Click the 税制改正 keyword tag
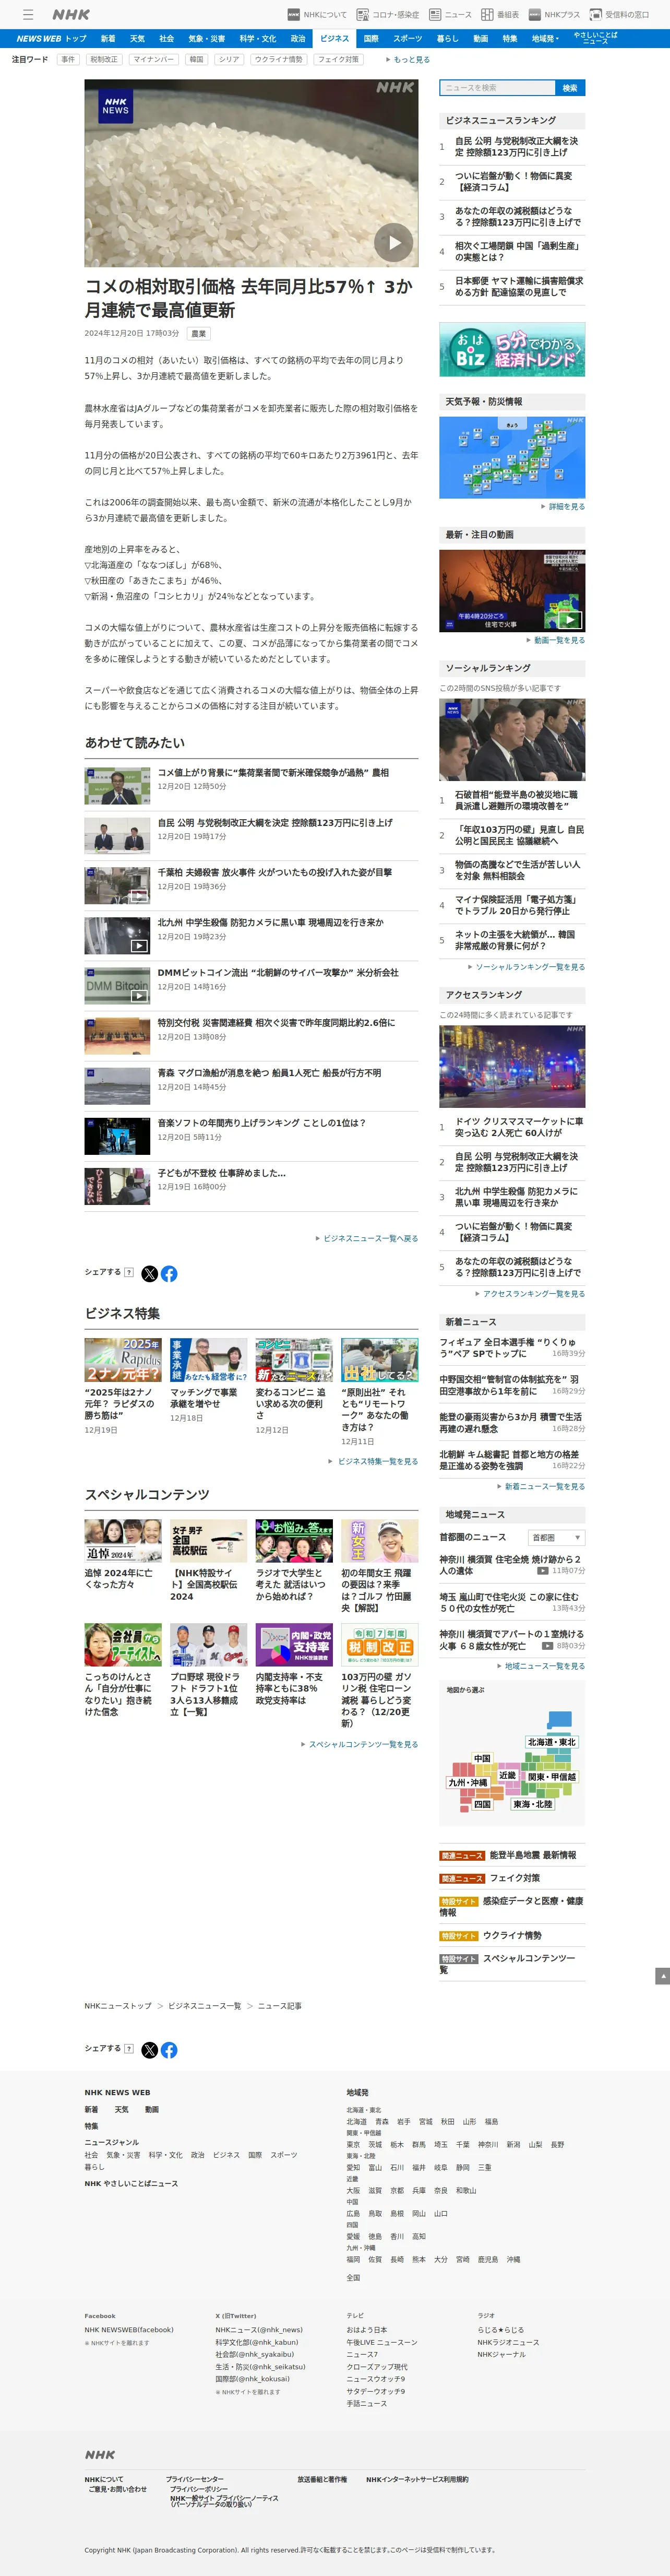 104,60
